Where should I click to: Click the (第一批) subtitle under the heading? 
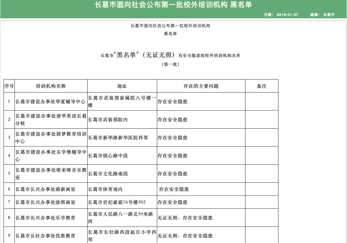pos(170,65)
